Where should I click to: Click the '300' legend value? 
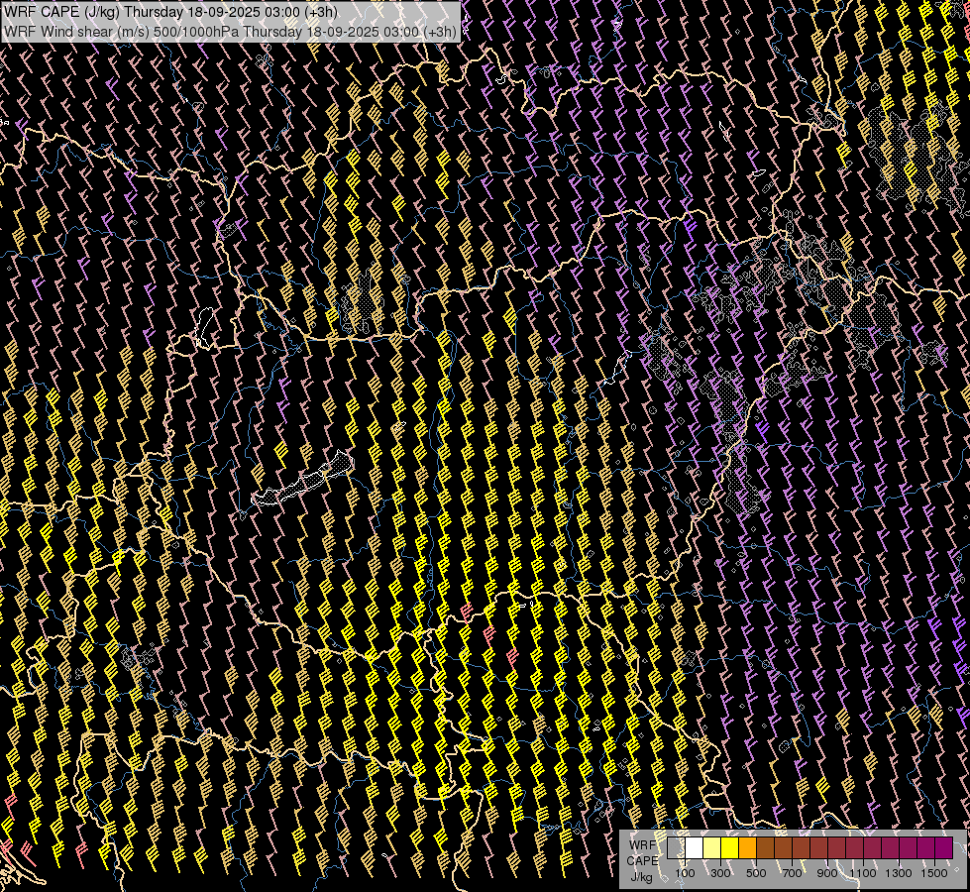click(x=720, y=873)
